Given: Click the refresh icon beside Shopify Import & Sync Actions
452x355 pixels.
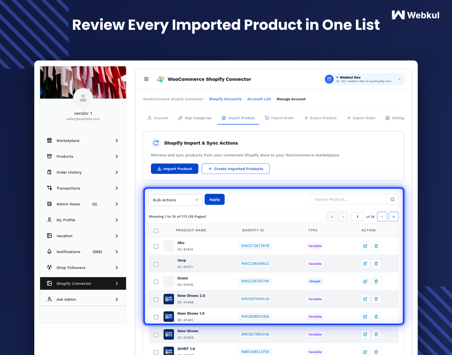Looking at the screenshot, I should pyautogui.click(x=156, y=143).
